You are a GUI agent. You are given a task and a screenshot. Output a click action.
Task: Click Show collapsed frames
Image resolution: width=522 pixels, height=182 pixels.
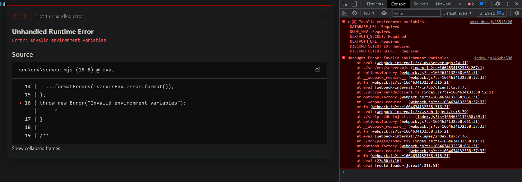point(36,148)
